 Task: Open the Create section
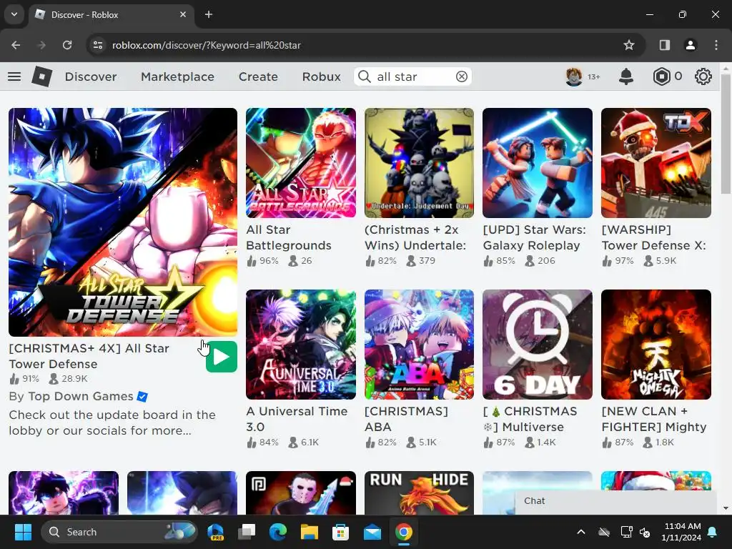click(x=258, y=76)
